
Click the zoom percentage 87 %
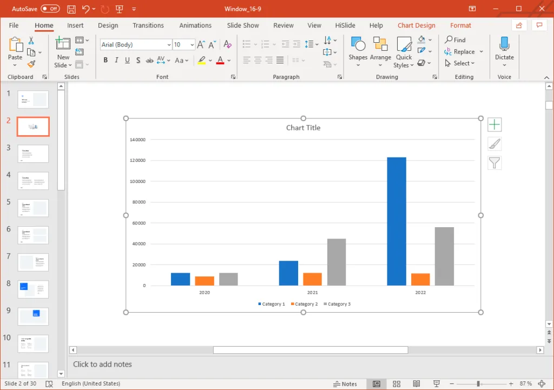tap(525, 384)
